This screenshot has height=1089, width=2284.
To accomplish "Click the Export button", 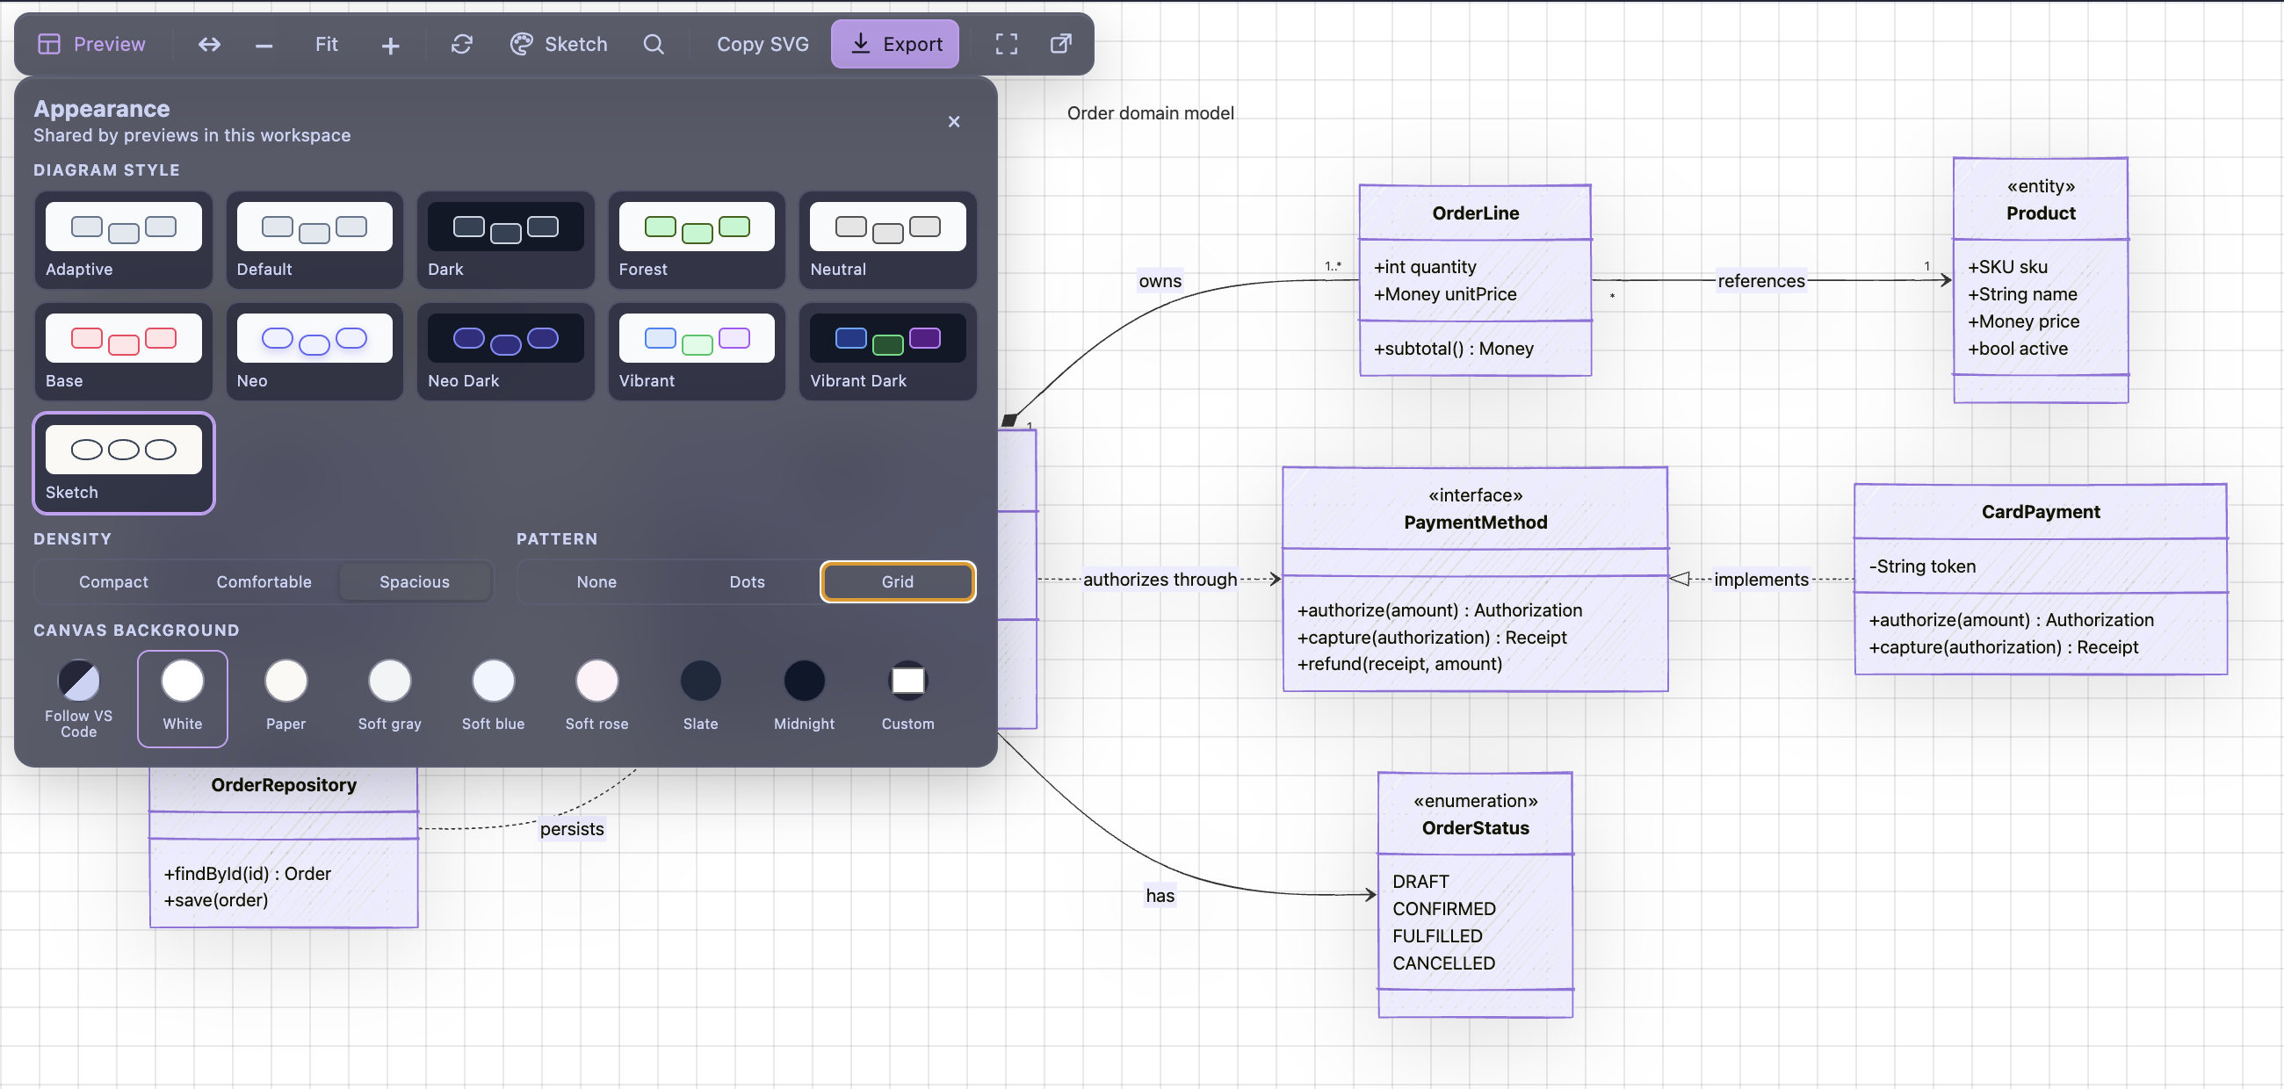I will point(894,43).
